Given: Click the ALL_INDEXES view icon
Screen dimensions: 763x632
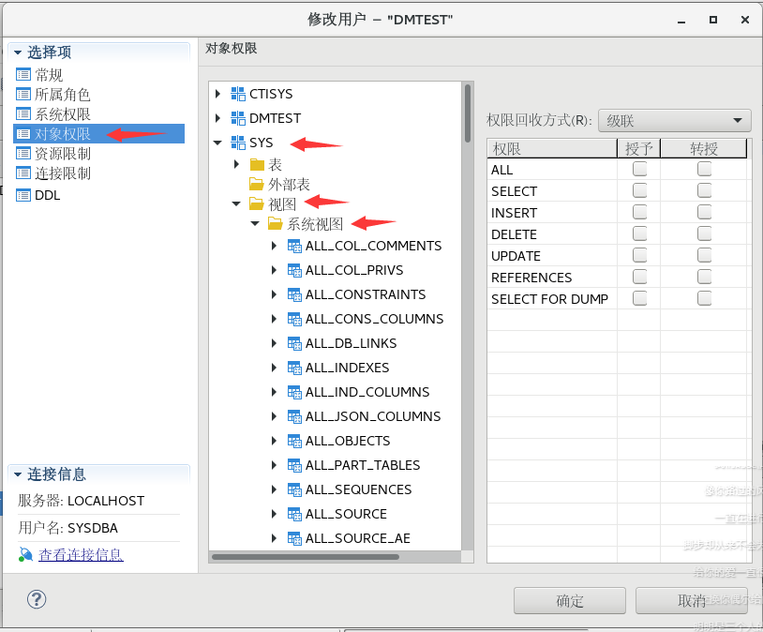Looking at the screenshot, I should click(x=294, y=368).
